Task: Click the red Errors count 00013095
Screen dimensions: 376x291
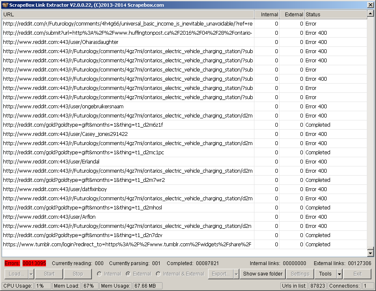Action: 34,263
